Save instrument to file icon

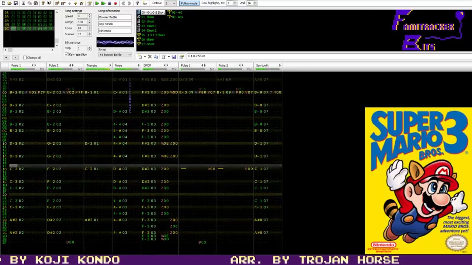[x=174, y=57]
